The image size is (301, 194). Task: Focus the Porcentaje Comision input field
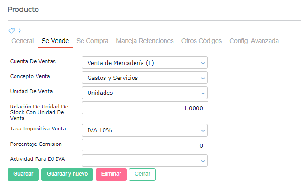144,145
